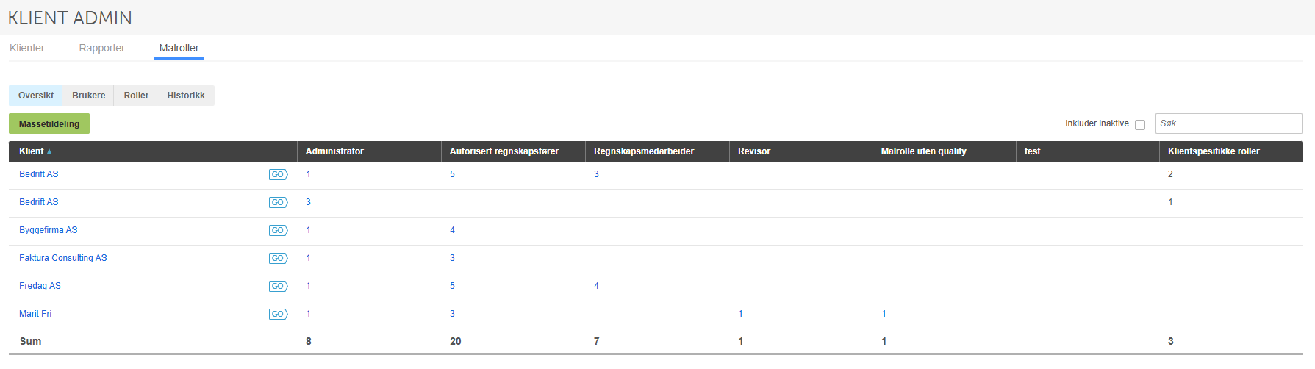
Task: Click Byggefirma AS Administrator count 1
Action: pyautogui.click(x=308, y=230)
